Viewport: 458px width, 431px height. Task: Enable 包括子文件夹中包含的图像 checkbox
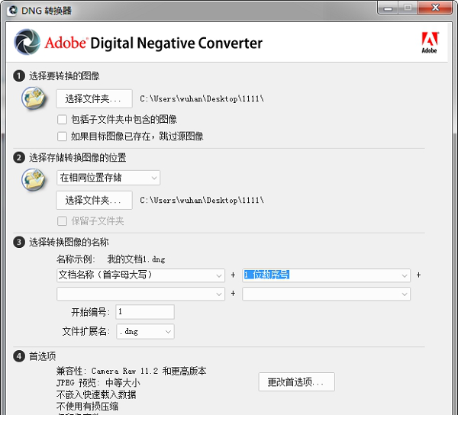62,119
